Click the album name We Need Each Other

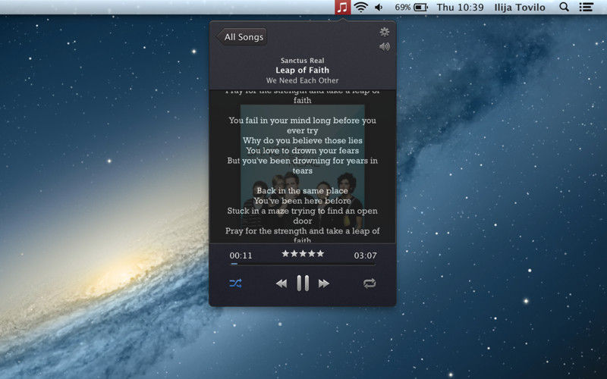pyautogui.click(x=302, y=80)
